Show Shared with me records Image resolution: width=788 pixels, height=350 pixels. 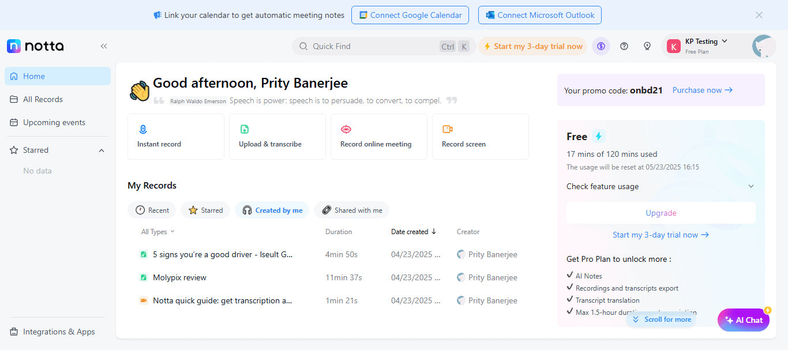coord(351,210)
